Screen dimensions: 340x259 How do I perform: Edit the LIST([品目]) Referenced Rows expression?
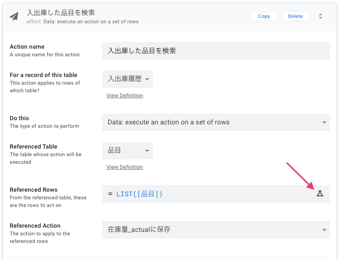(x=216, y=194)
